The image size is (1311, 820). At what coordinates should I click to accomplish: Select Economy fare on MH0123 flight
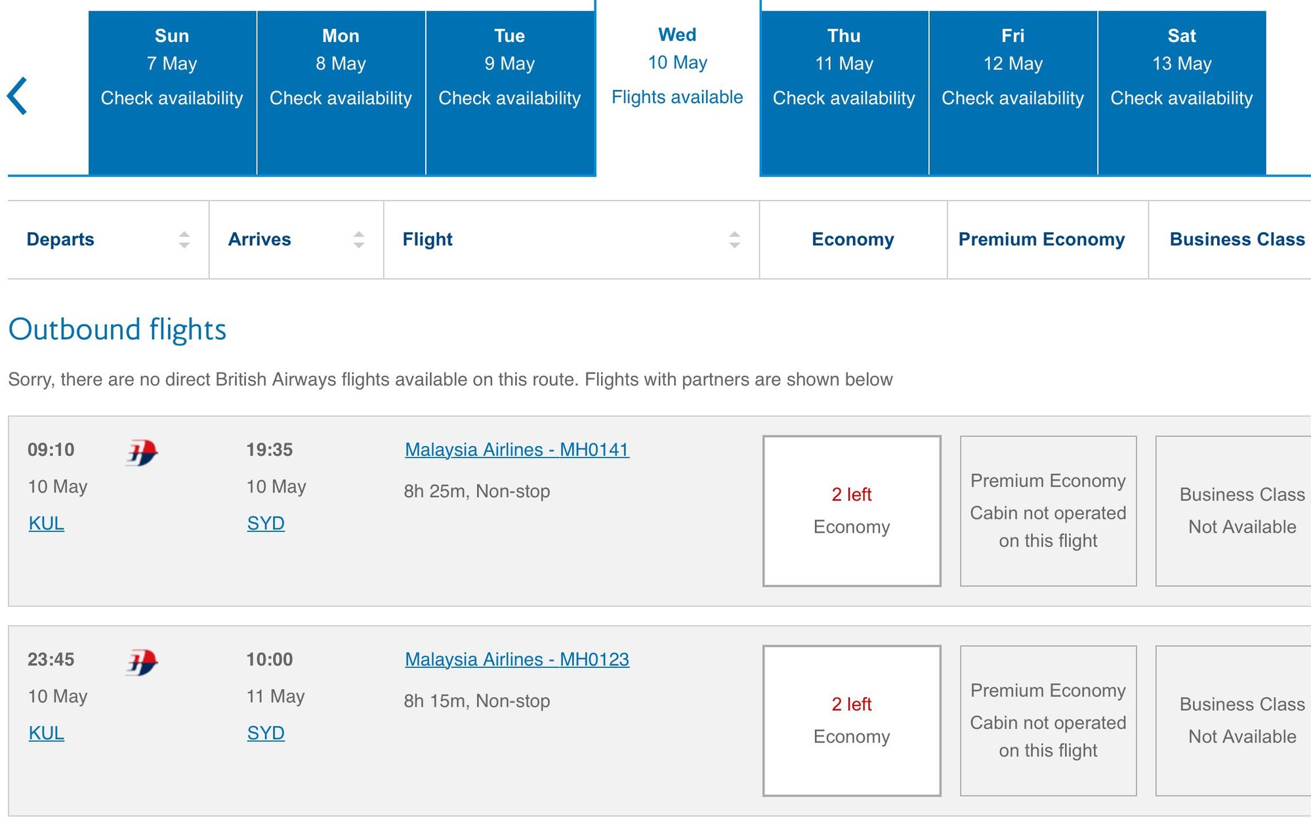click(x=851, y=721)
